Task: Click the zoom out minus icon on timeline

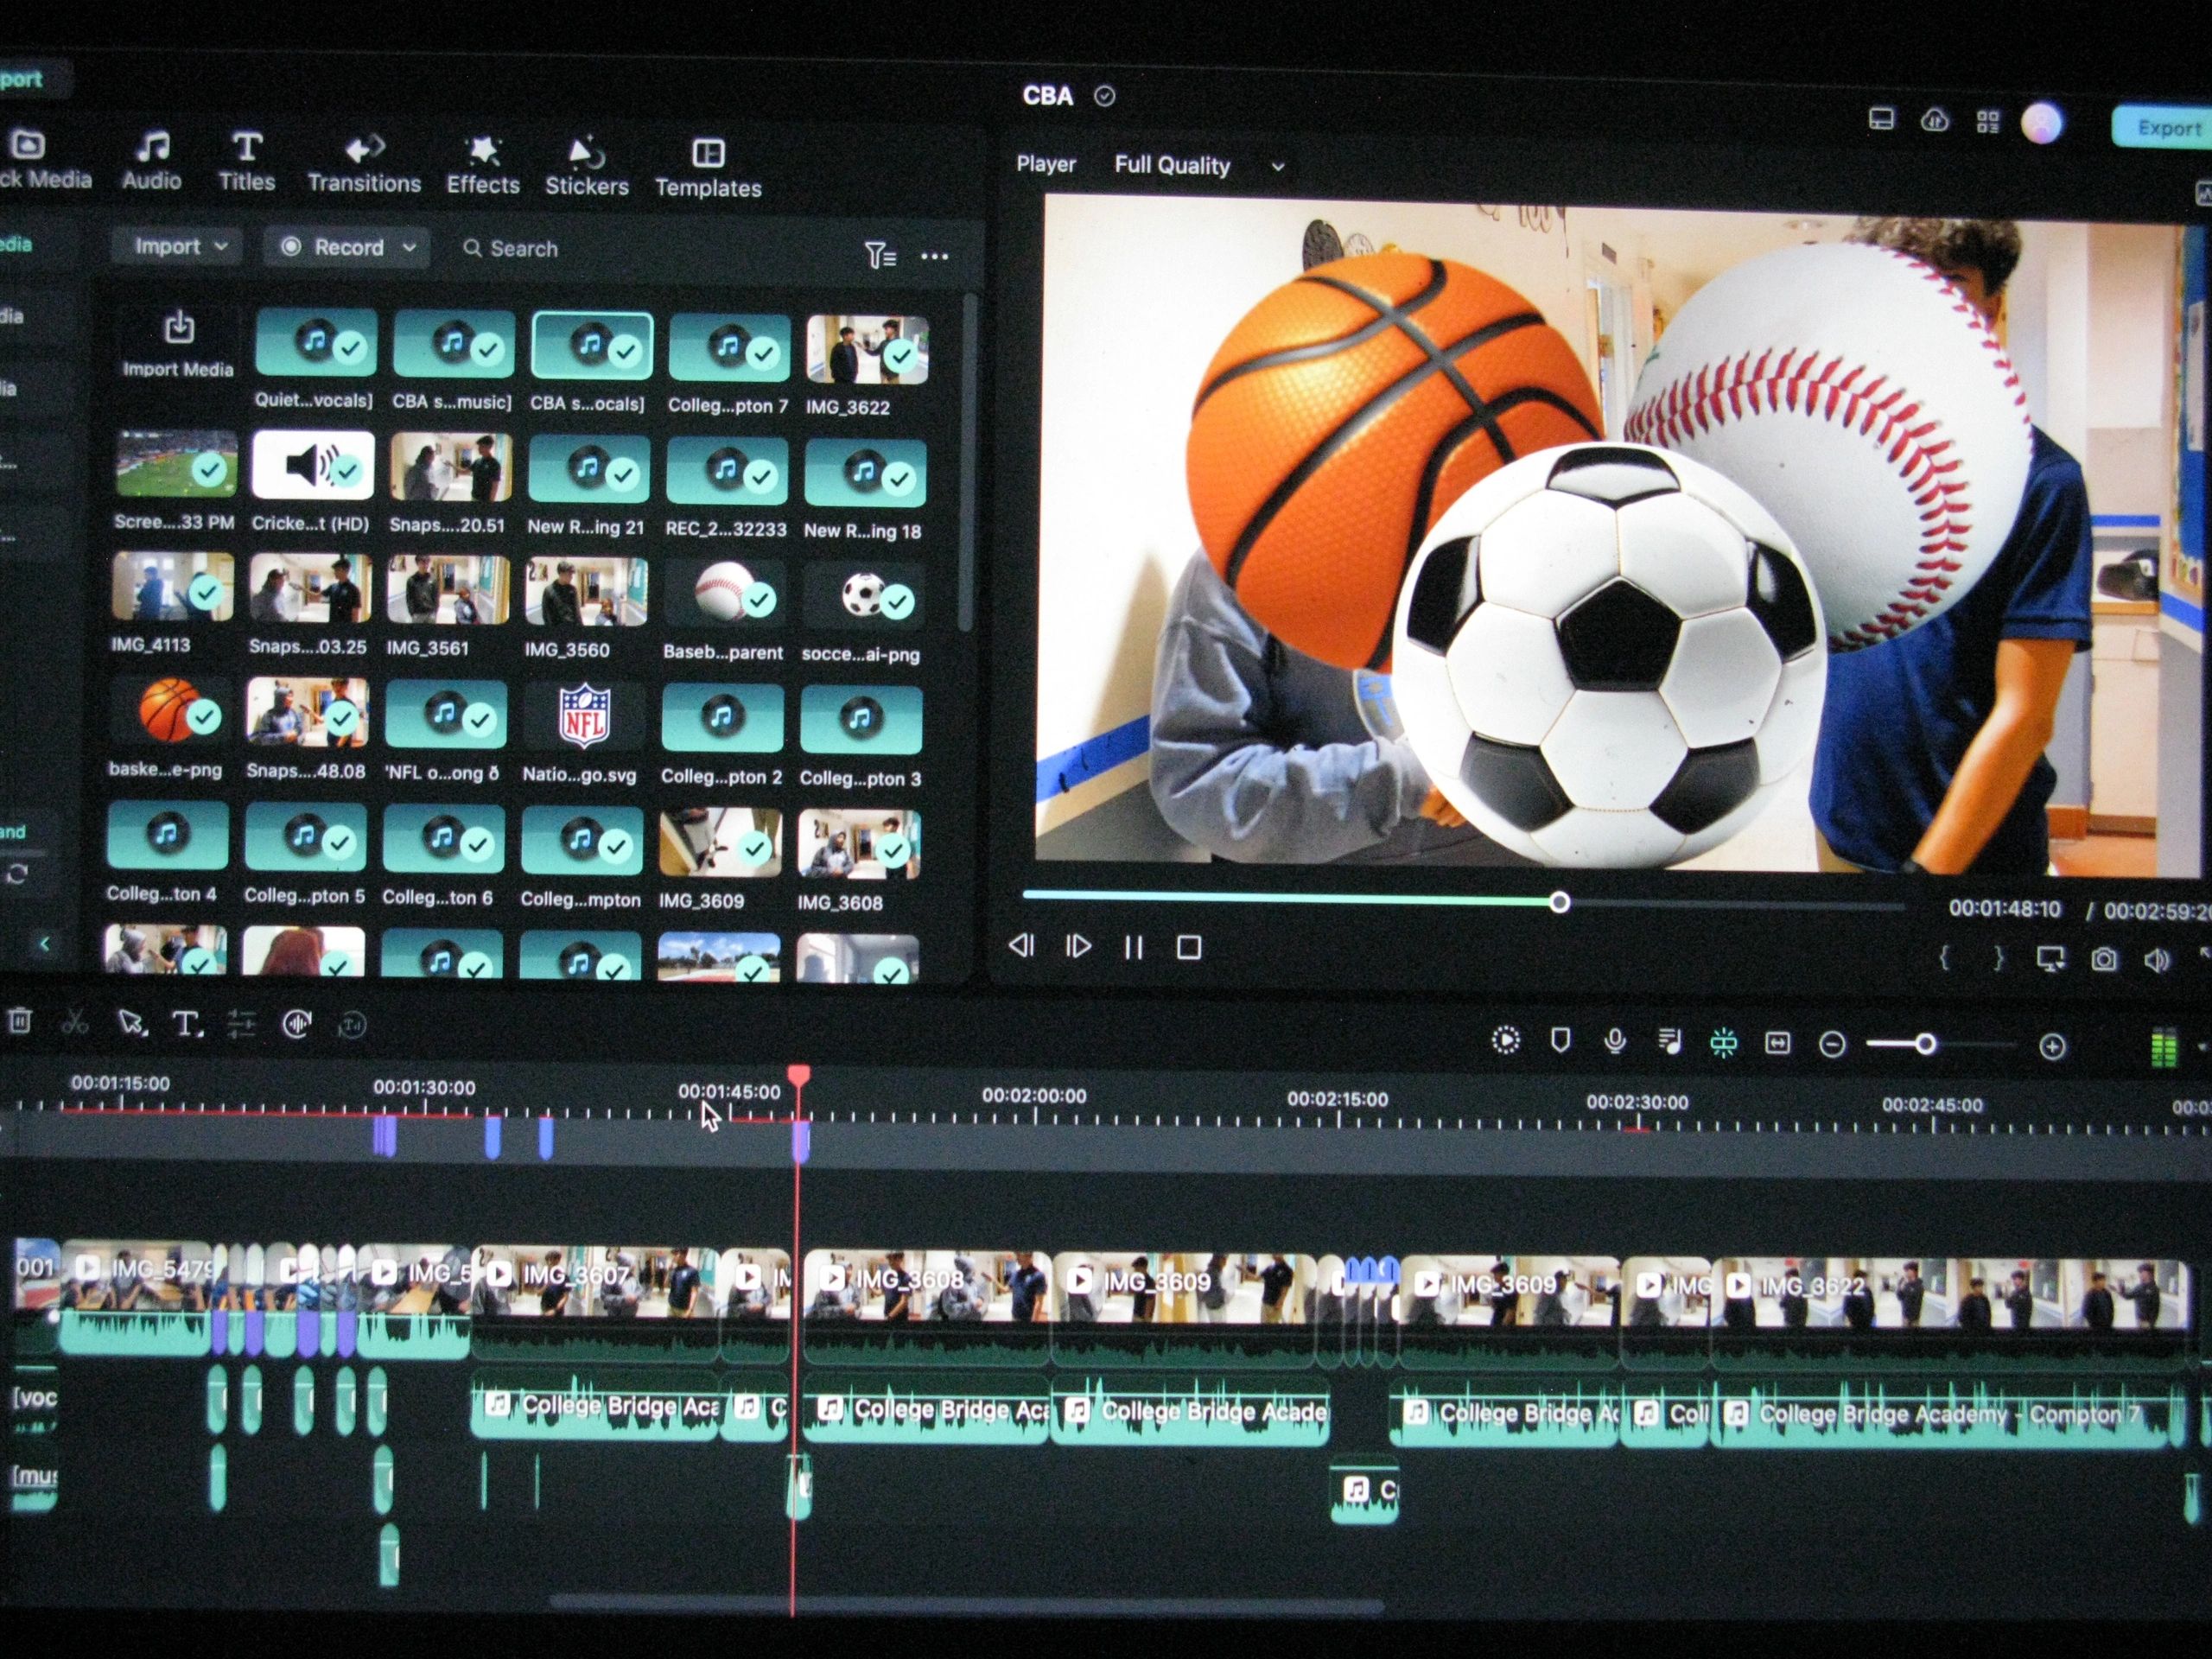Action: (1831, 1045)
